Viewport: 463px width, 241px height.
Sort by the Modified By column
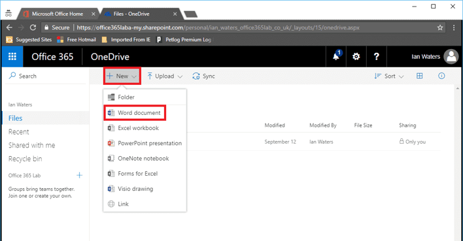coord(323,125)
